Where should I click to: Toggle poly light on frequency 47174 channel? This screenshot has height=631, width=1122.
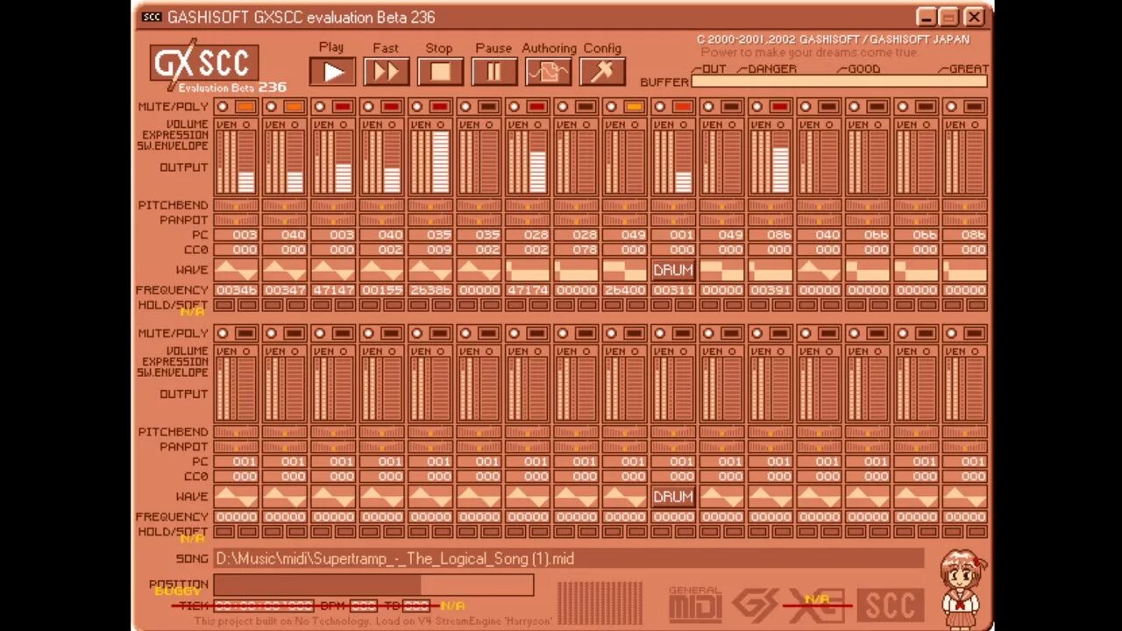(536, 107)
